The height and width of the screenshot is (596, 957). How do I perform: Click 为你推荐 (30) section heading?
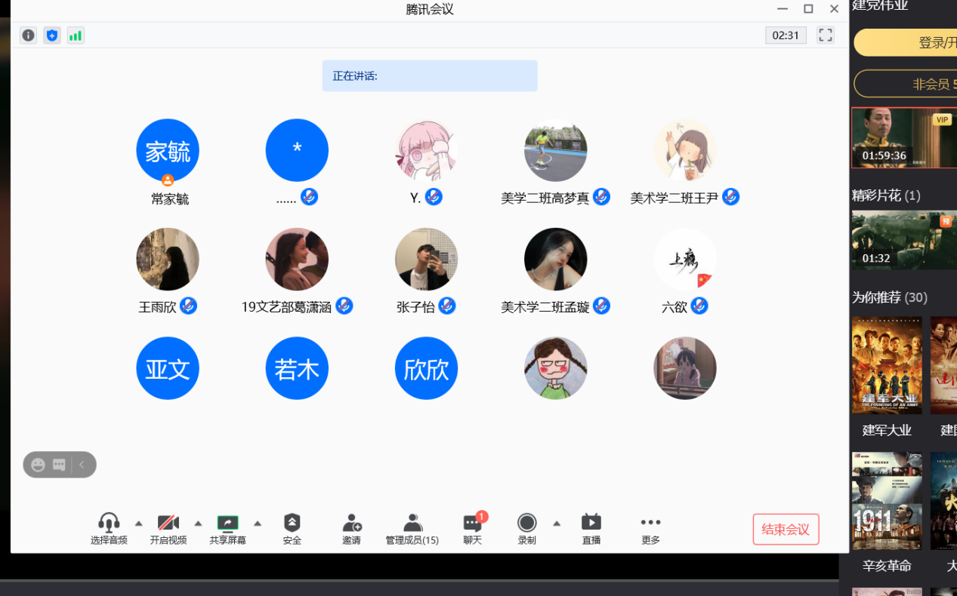890,297
